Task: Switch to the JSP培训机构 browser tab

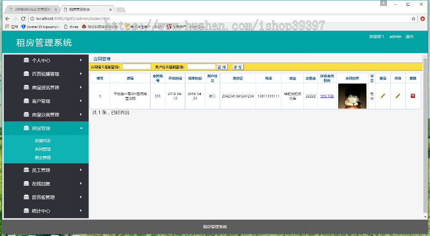Action: [31, 10]
